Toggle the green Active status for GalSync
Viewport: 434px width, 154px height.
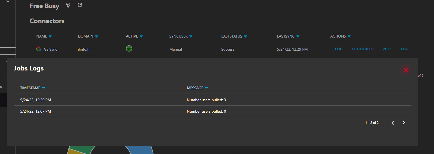(129, 49)
